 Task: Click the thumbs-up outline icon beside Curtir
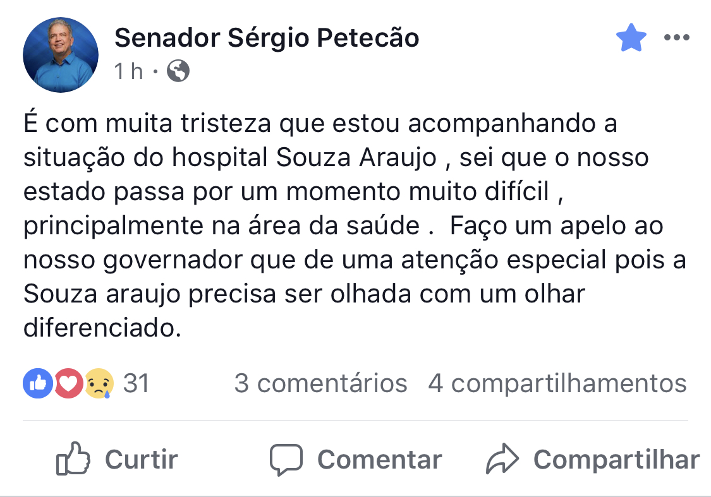73,460
